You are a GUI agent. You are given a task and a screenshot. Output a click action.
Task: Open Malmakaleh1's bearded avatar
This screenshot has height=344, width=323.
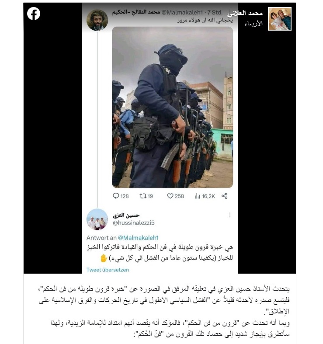point(97,20)
